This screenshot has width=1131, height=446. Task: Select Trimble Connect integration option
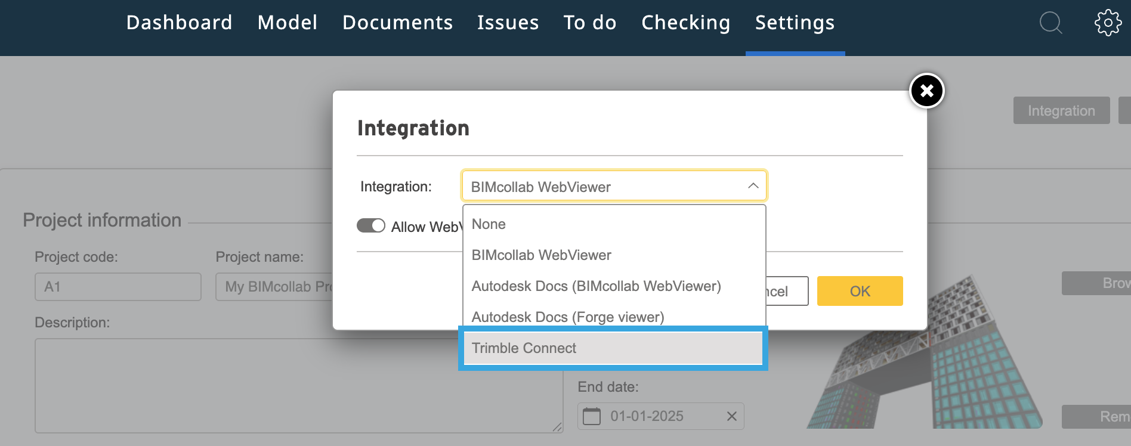(x=613, y=348)
